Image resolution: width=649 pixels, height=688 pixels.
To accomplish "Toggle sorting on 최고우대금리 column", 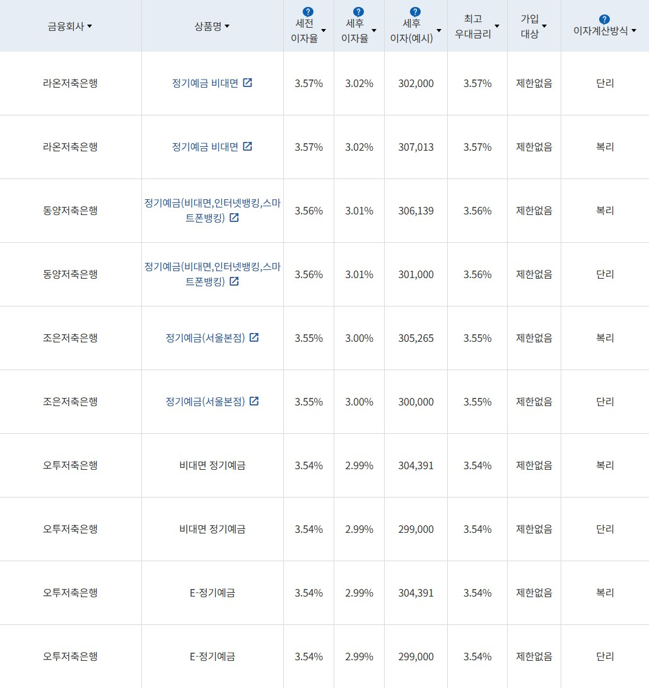I will point(497,25).
